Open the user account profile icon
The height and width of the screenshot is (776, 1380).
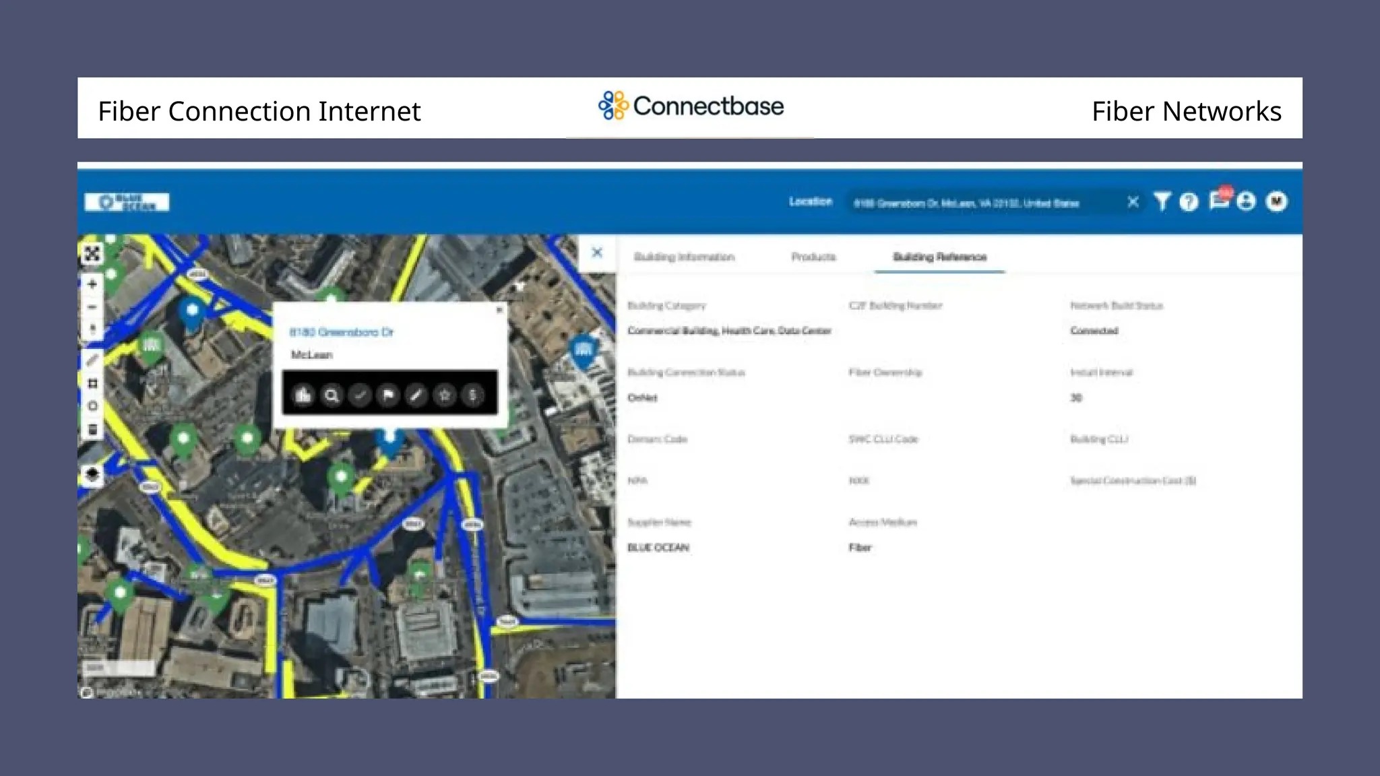pyautogui.click(x=1247, y=201)
